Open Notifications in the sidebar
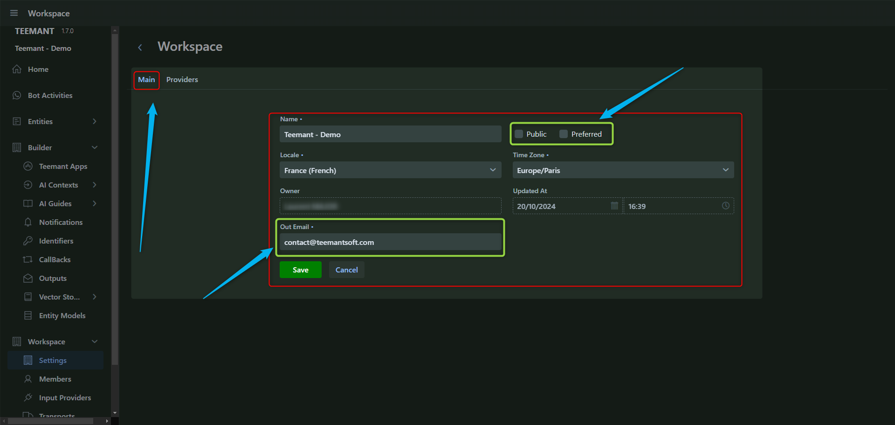The height and width of the screenshot is (425, 895). click(61, 223)
